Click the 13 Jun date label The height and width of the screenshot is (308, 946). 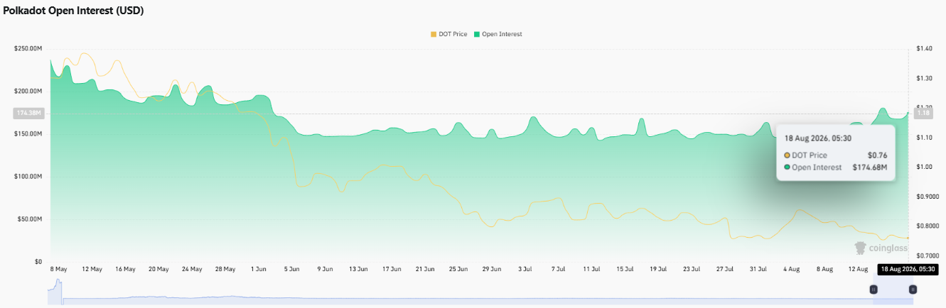click(x=358, y=270)
